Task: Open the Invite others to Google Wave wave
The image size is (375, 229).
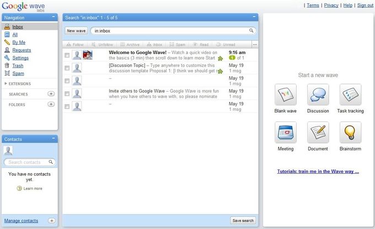Action: 137,91
